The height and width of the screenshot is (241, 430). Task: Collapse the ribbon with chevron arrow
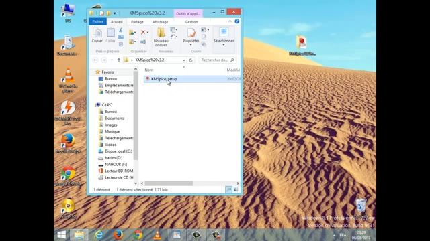(x=230, y=21)
